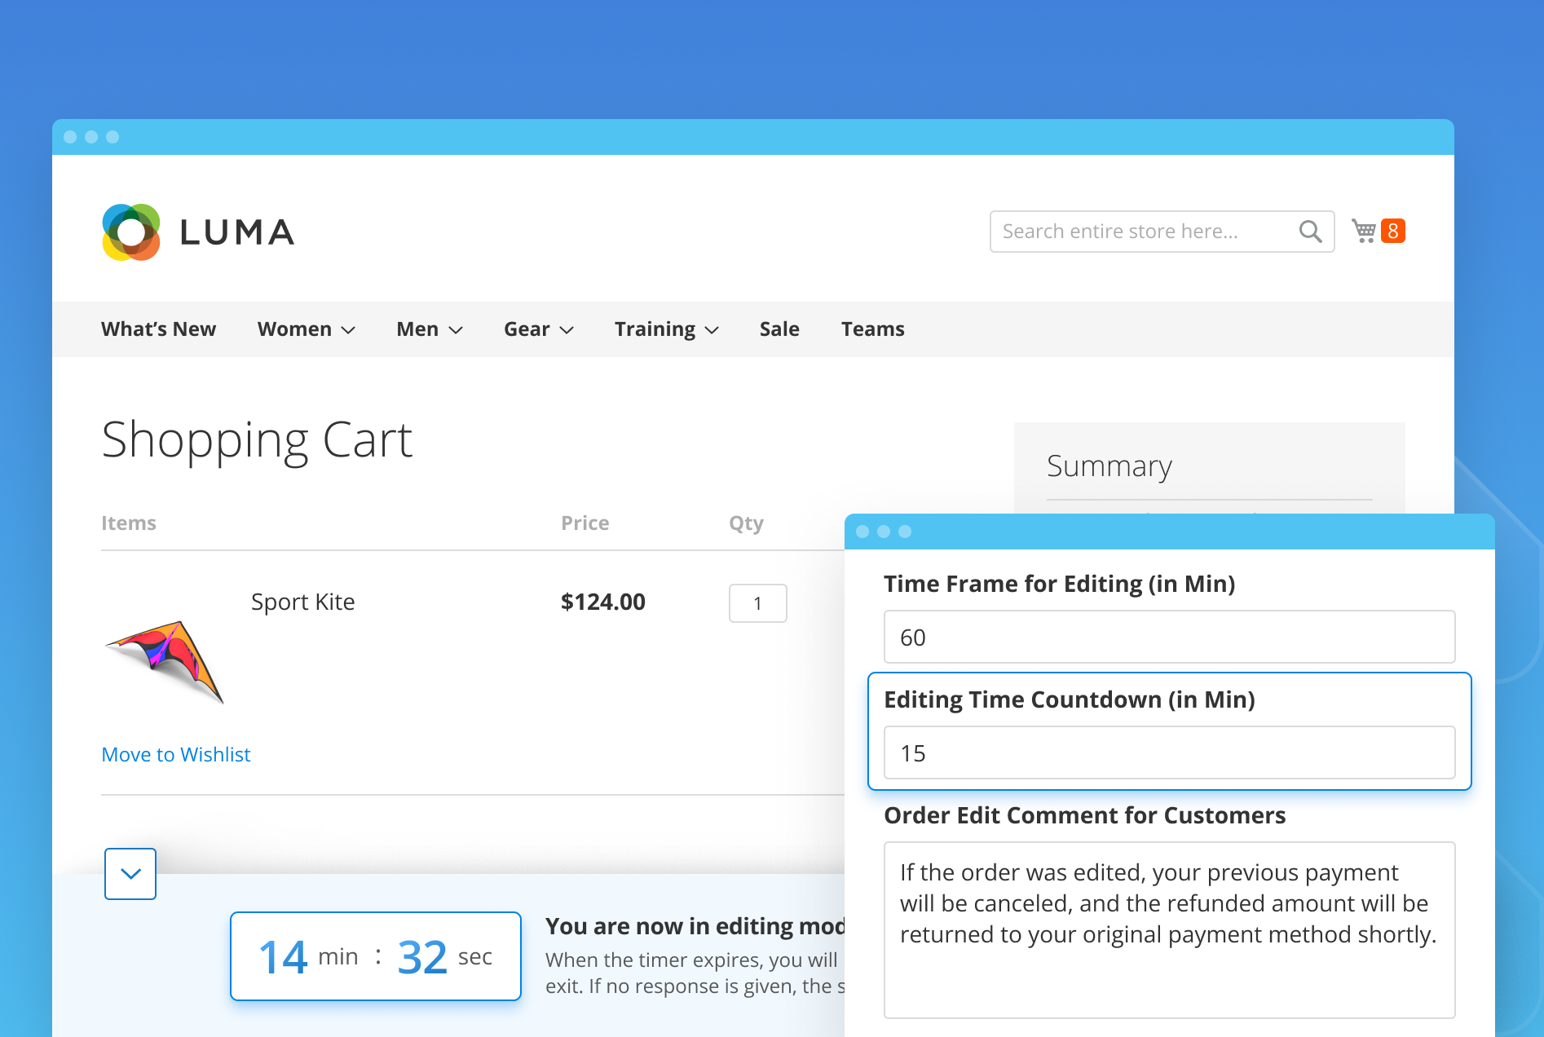Click the Sport Kite product thumbnail
The image size is (1544, 1037).
[167, 660]
